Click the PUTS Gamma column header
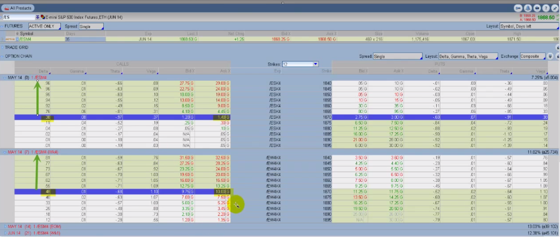This screenshot has height=237, width=560. point(466,71)
